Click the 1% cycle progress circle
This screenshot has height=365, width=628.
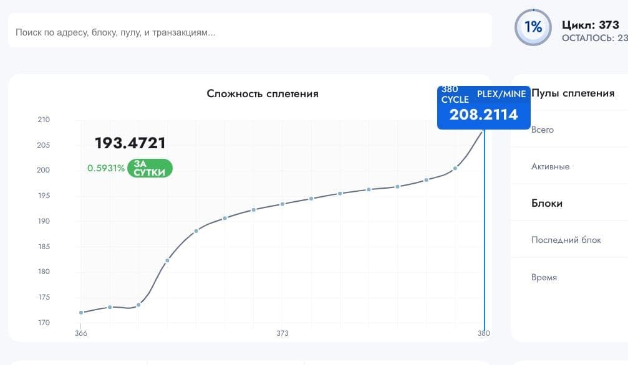(533, 27)
